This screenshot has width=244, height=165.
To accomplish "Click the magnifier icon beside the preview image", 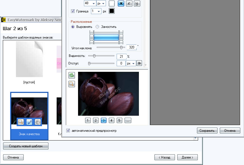I will point(72,84).
